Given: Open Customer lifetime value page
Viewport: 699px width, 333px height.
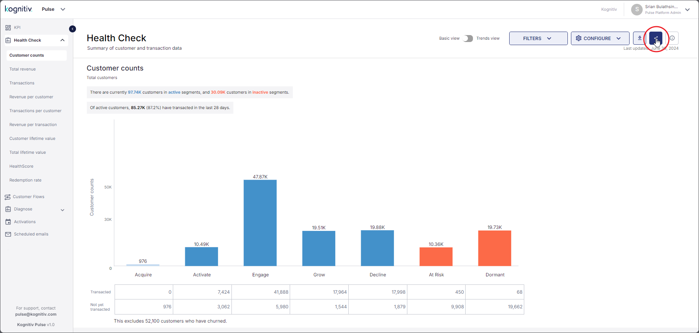Looking at the screenshot, I should click(x=32, y=139).
